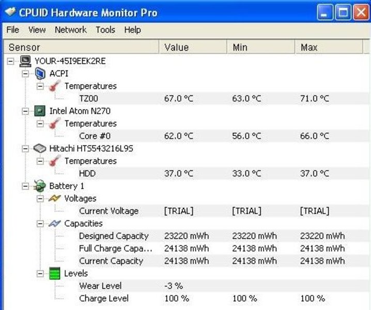Image resolution: width=371 pixels, height=310 pixels.
Task: Click the Value column header
Action: [193, 47]
